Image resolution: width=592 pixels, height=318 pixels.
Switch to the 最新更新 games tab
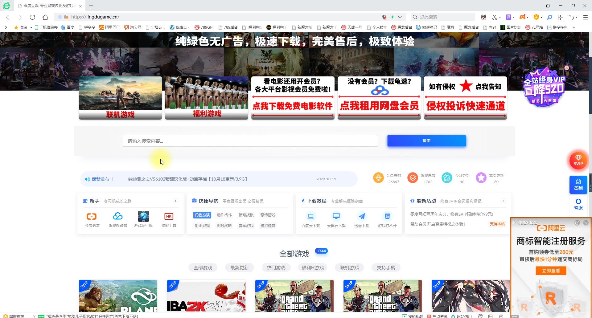click(x=240, y=268)
